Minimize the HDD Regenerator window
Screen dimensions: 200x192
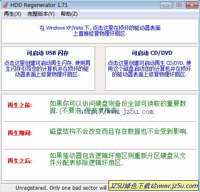click(166, 5)
